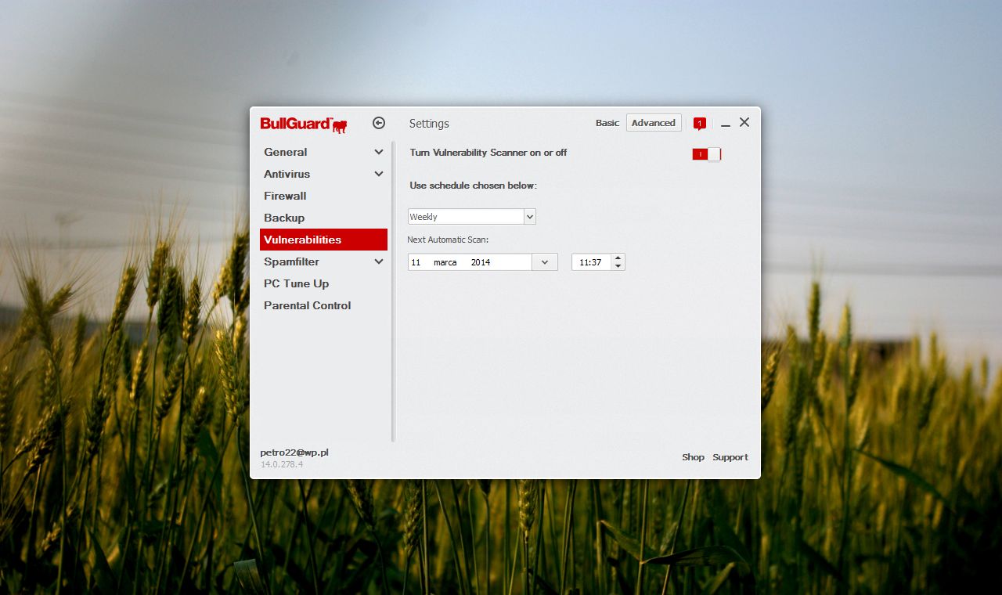Select the Vulnerabilities sidebar item
This screenshot has width=1002, height=595.
pos(323,240)
